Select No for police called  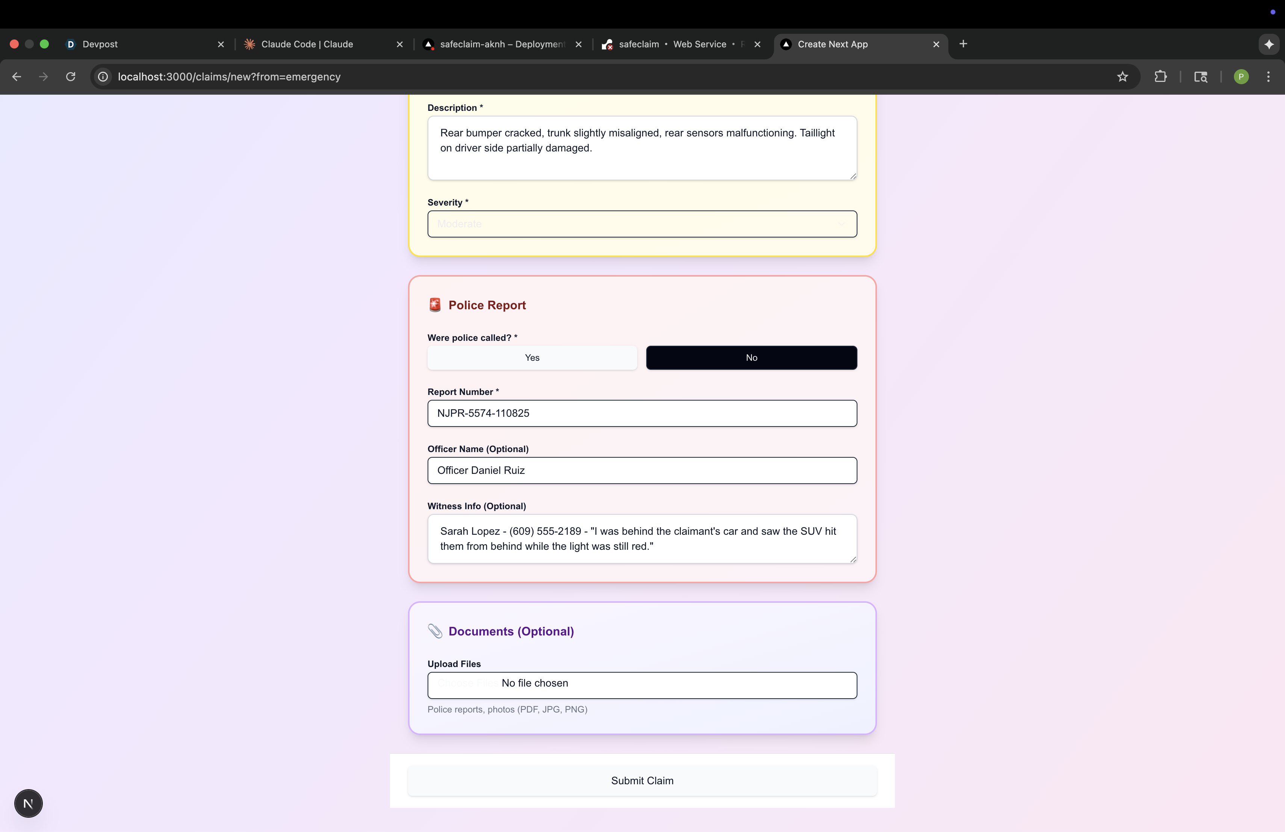[x=751, y=357]
